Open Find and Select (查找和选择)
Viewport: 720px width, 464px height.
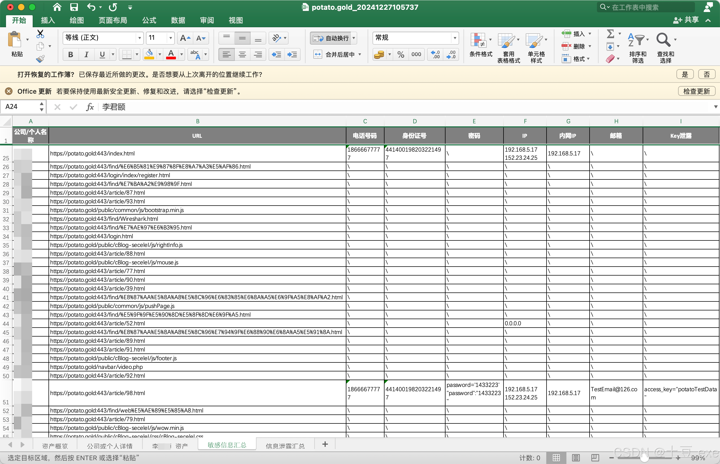point(666,48)
